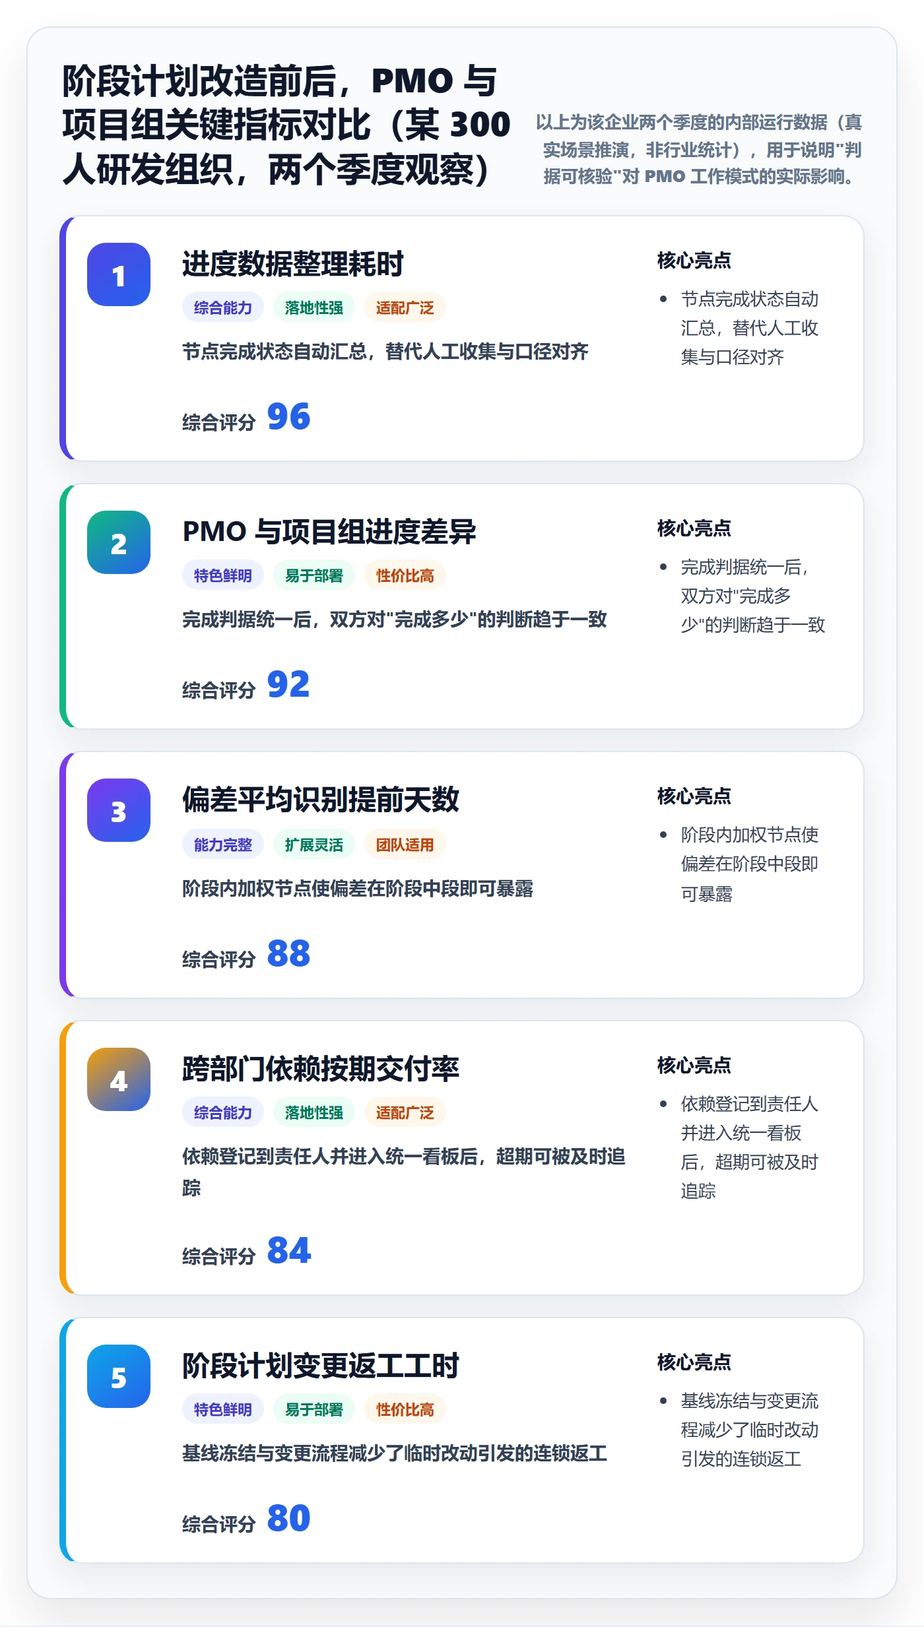The image size is (924, 1627).
Task: Click the 团队适用 tag
Action: (x=405, y=845)
